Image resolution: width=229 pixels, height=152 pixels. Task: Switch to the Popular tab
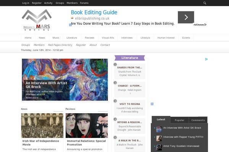179,120
